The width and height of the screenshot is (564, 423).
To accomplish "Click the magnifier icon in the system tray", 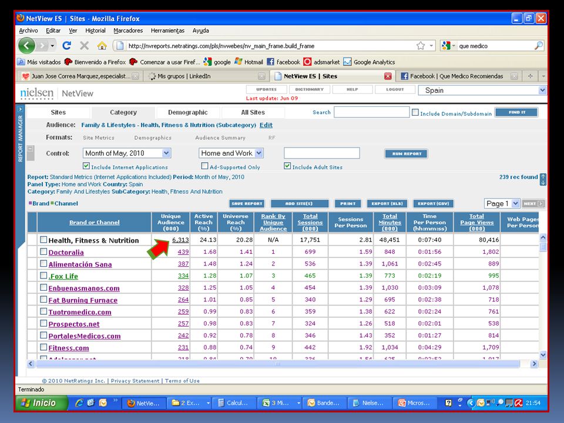I will click(500, 403).
